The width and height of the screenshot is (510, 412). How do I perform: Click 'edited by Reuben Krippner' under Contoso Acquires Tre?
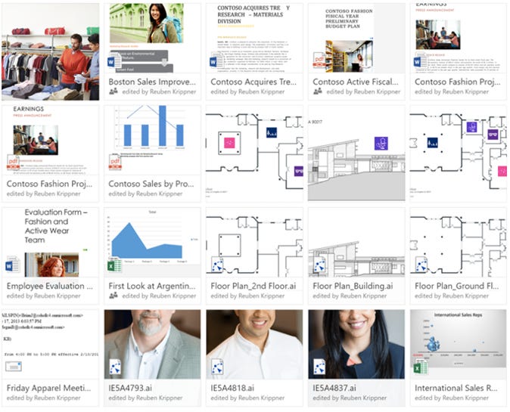coord(247,91)
